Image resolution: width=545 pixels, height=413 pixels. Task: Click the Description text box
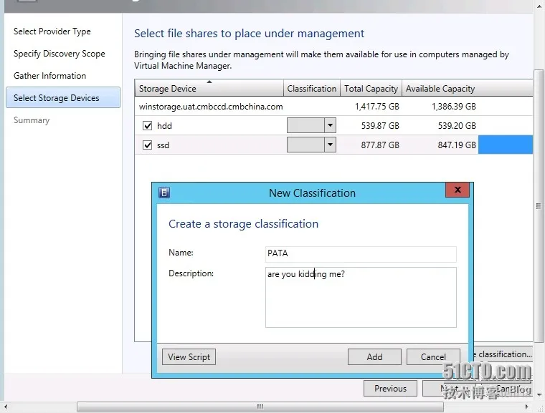tap(361, 297)
